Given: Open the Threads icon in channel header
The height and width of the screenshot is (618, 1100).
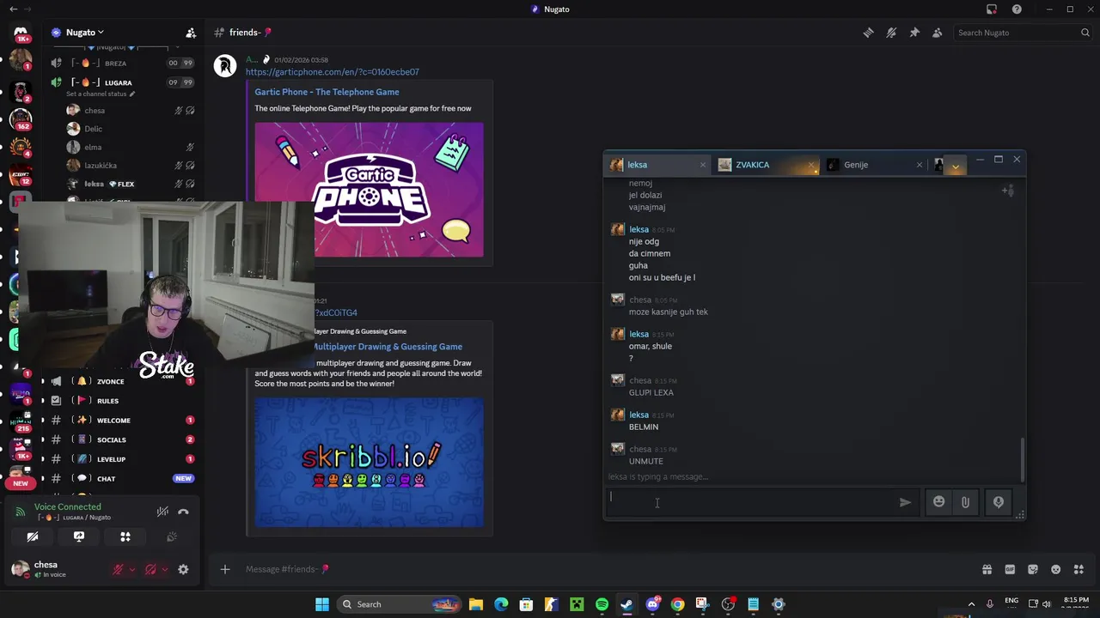Looking at the screenshot, I should click(869, 33).
